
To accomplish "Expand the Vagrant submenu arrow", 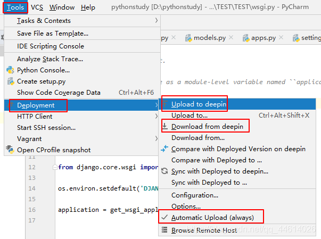I will 157,138.
